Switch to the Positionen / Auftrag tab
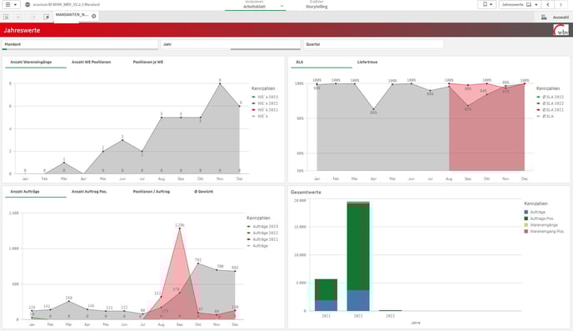Screen dimensions: 573x331 pyautogui.click(x=152, y=192)
